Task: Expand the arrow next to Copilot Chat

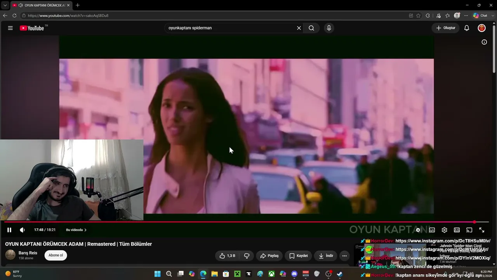Action: 492,16
